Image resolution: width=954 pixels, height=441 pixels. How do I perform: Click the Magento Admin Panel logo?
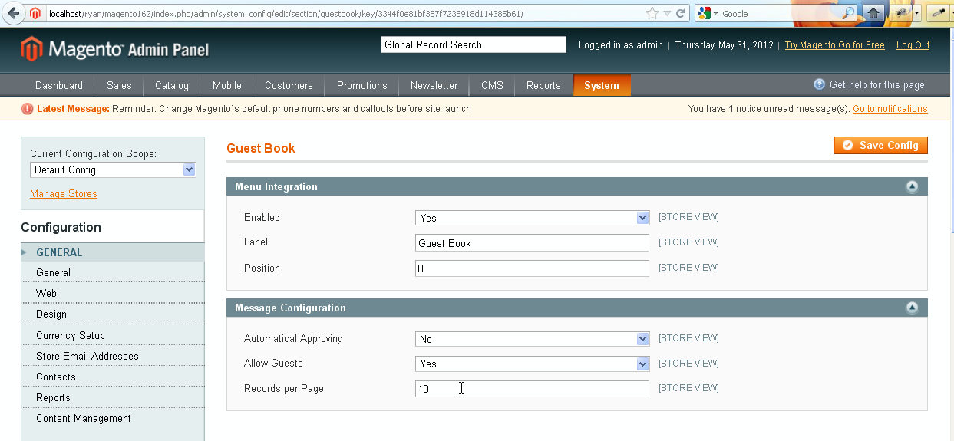click(115, 50)
